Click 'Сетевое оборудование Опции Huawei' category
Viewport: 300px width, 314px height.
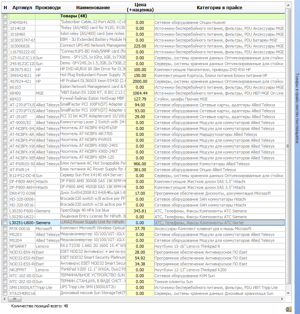[x=219, y=22]
